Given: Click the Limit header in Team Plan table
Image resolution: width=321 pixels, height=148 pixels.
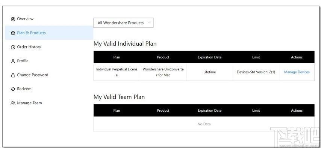Looking at the screenshot, I should click(x=256, y=111).
